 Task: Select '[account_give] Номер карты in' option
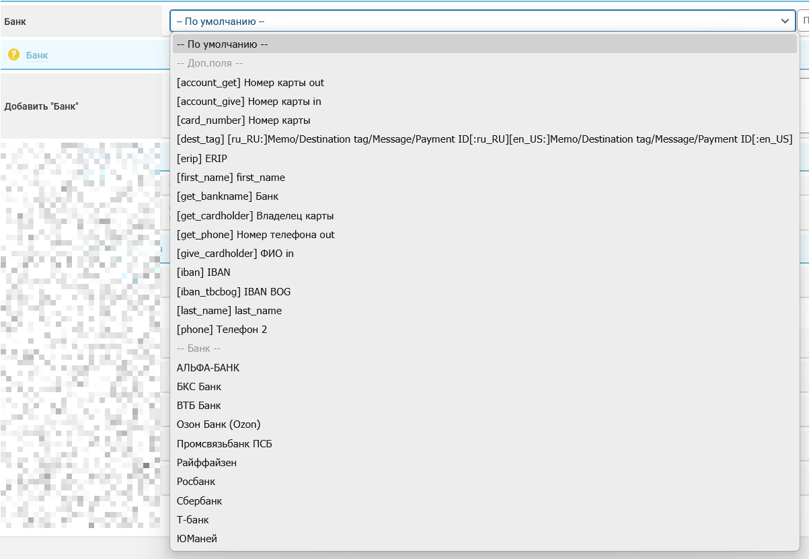tap(249, 102)
